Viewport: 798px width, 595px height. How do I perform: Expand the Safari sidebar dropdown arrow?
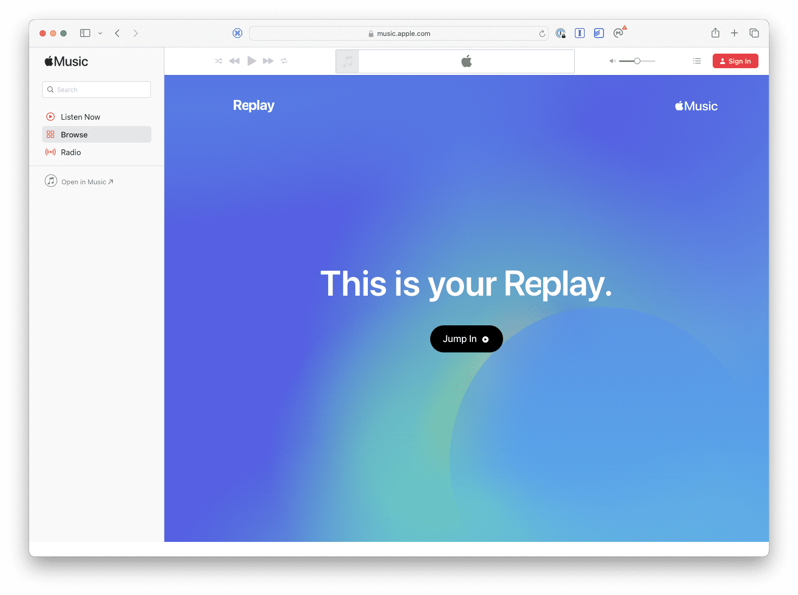[100, 33]
